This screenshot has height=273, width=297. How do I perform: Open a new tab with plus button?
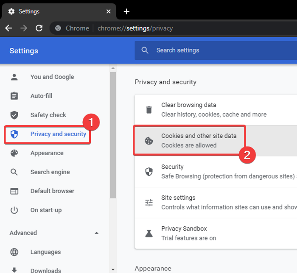pos(126,11)
